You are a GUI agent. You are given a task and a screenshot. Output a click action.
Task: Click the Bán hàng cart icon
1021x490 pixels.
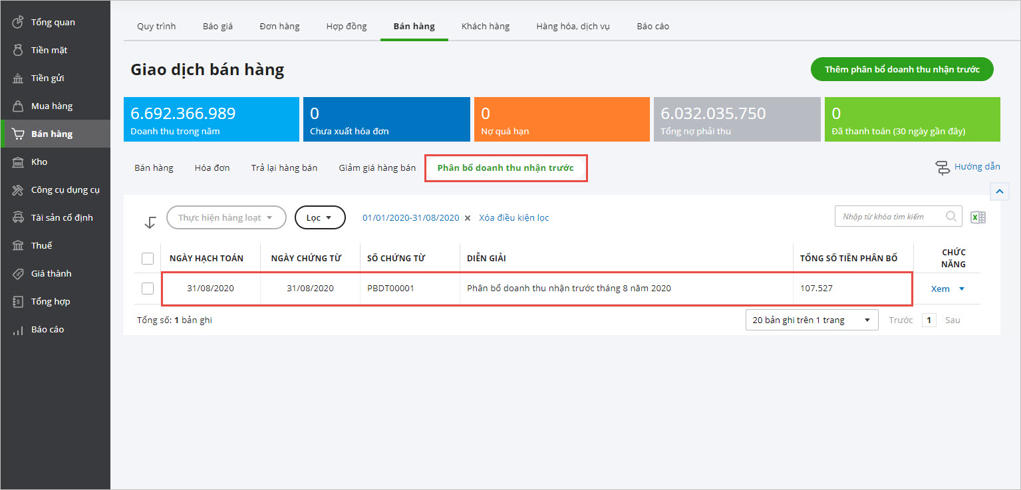pyautogui.click(x=18, y=134)
